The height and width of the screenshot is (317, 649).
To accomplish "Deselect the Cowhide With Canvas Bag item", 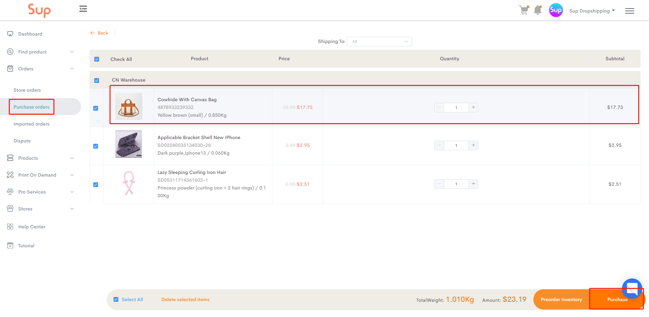I will click(96, 108).
